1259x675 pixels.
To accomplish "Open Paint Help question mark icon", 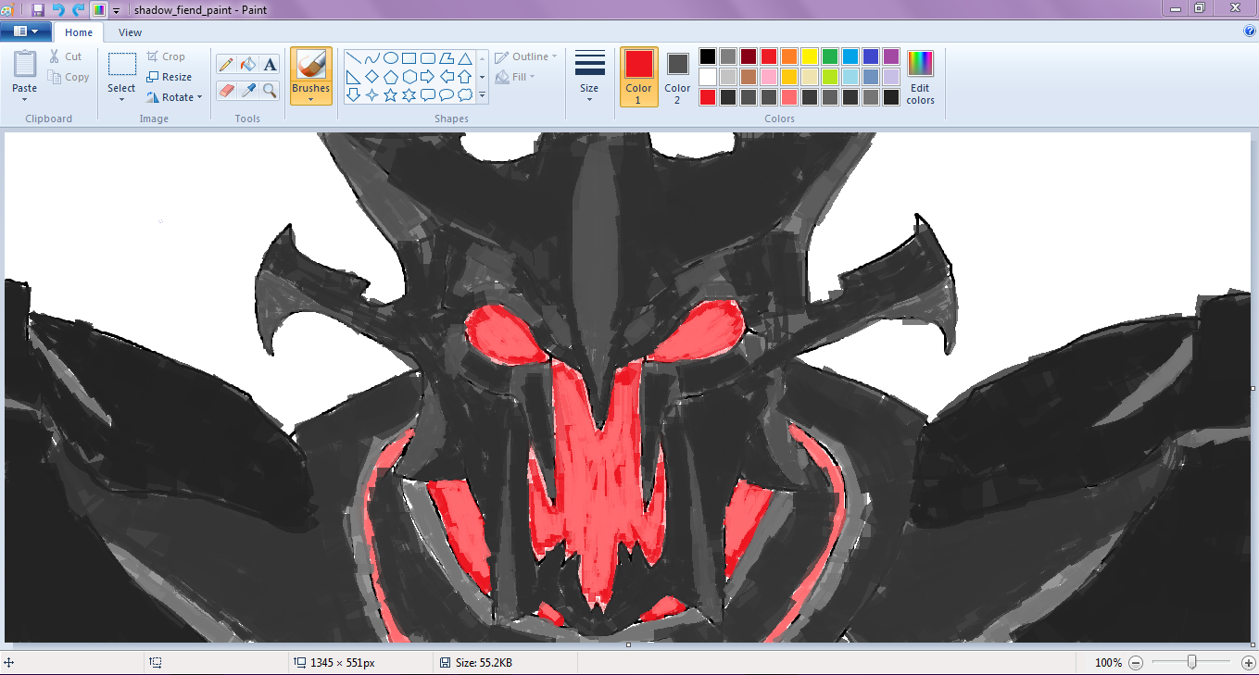I will click(x=1249, y=31).
